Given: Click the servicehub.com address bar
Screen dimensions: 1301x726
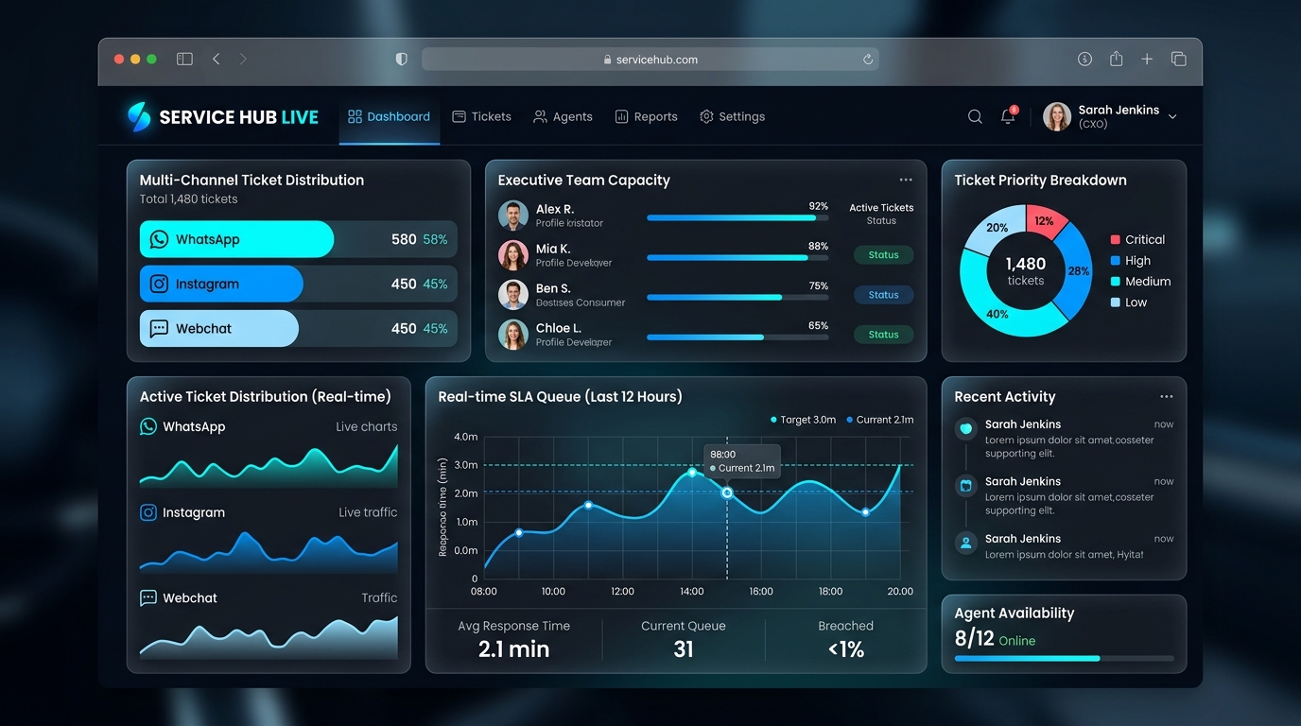Looking at the screenshot, I should 650,60.
